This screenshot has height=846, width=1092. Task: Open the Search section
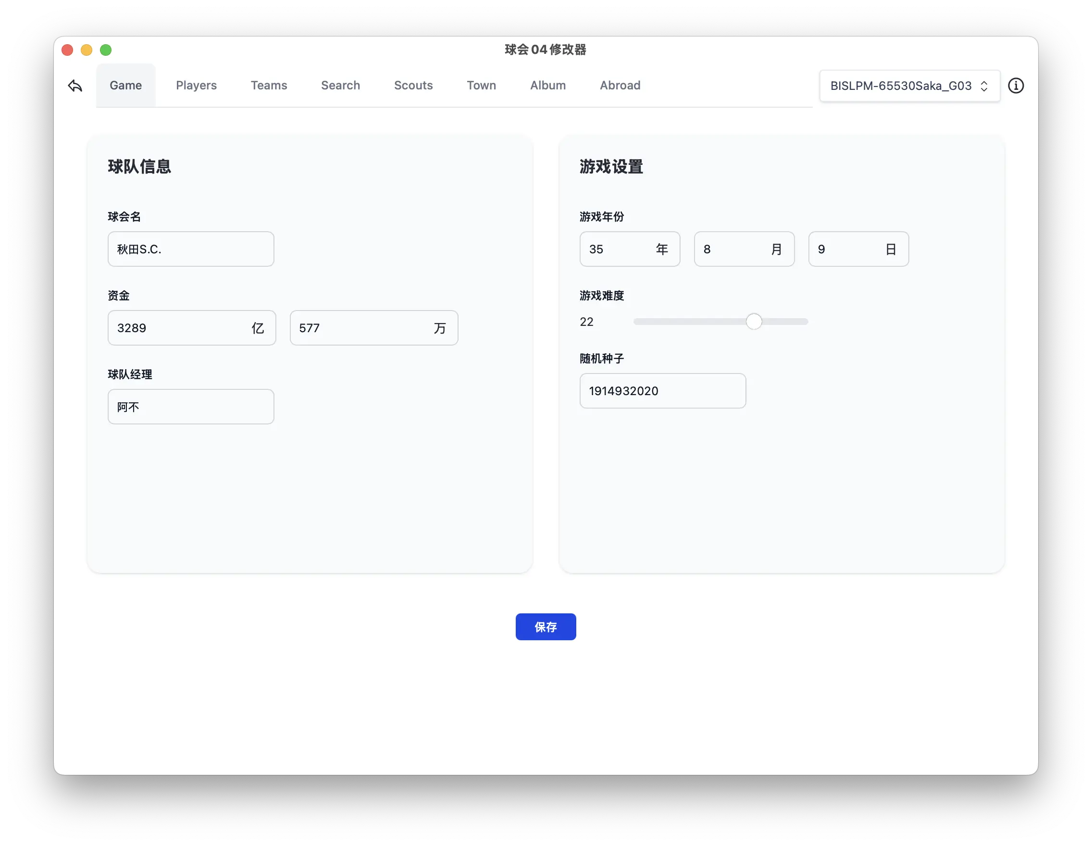340,86
